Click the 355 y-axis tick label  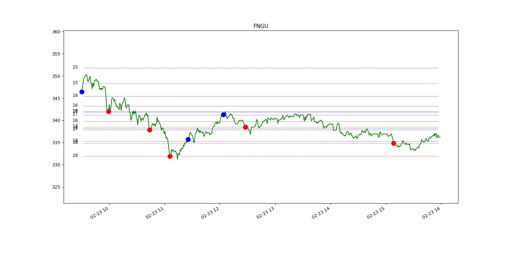coord(56,54)
